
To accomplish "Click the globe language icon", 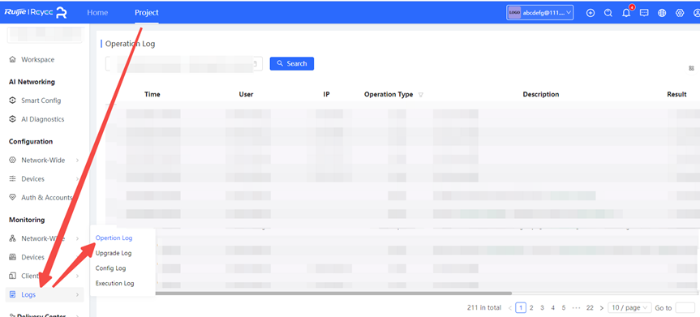I will [662, 13].
